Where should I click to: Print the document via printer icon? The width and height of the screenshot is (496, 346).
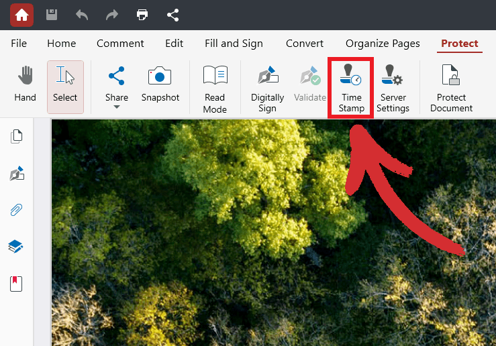point(142,15)
